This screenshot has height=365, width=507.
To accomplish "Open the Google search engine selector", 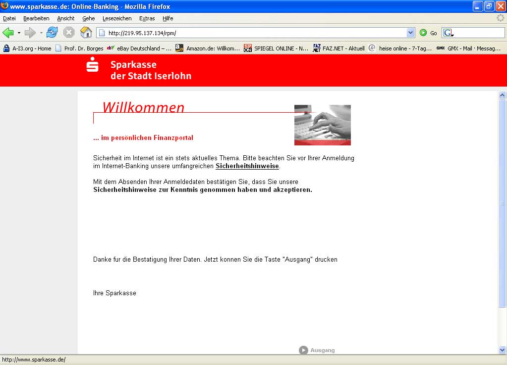I will tap(449, 33).
